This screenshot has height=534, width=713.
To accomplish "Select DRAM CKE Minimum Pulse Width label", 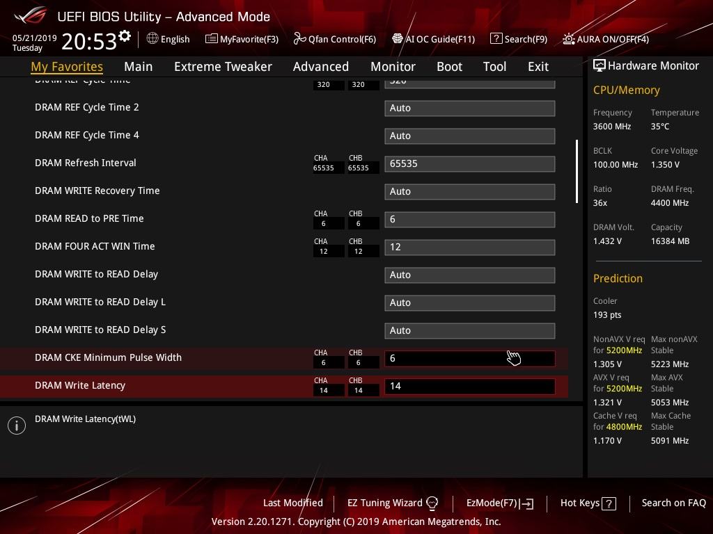I will [108, 357].
